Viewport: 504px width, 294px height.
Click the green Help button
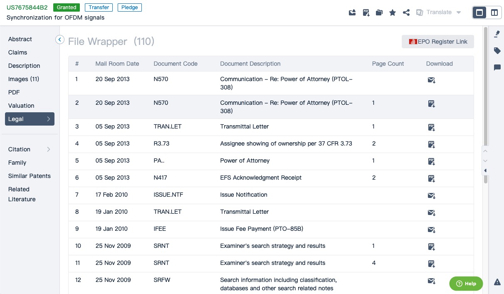[466, 284]
